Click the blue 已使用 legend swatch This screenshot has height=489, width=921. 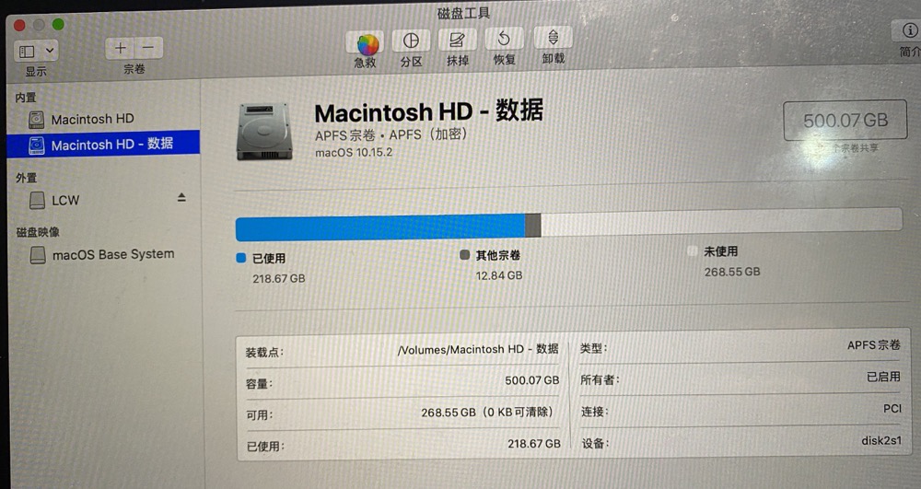click(x=240, y=258)
